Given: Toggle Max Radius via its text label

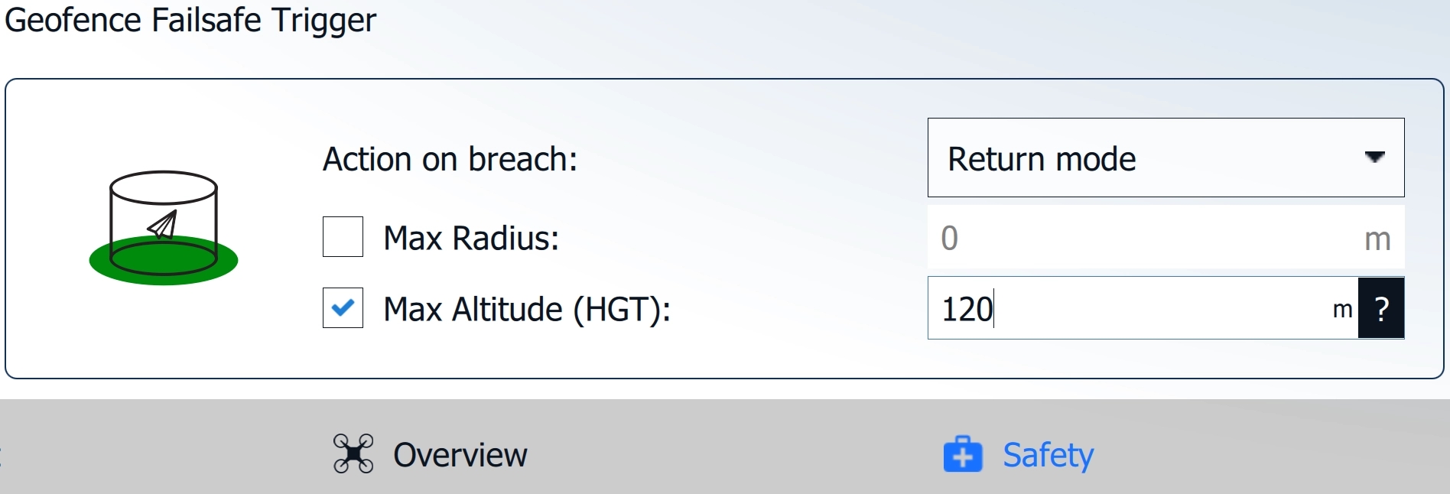Looking at the screenshot, I should tap(471, 239).
